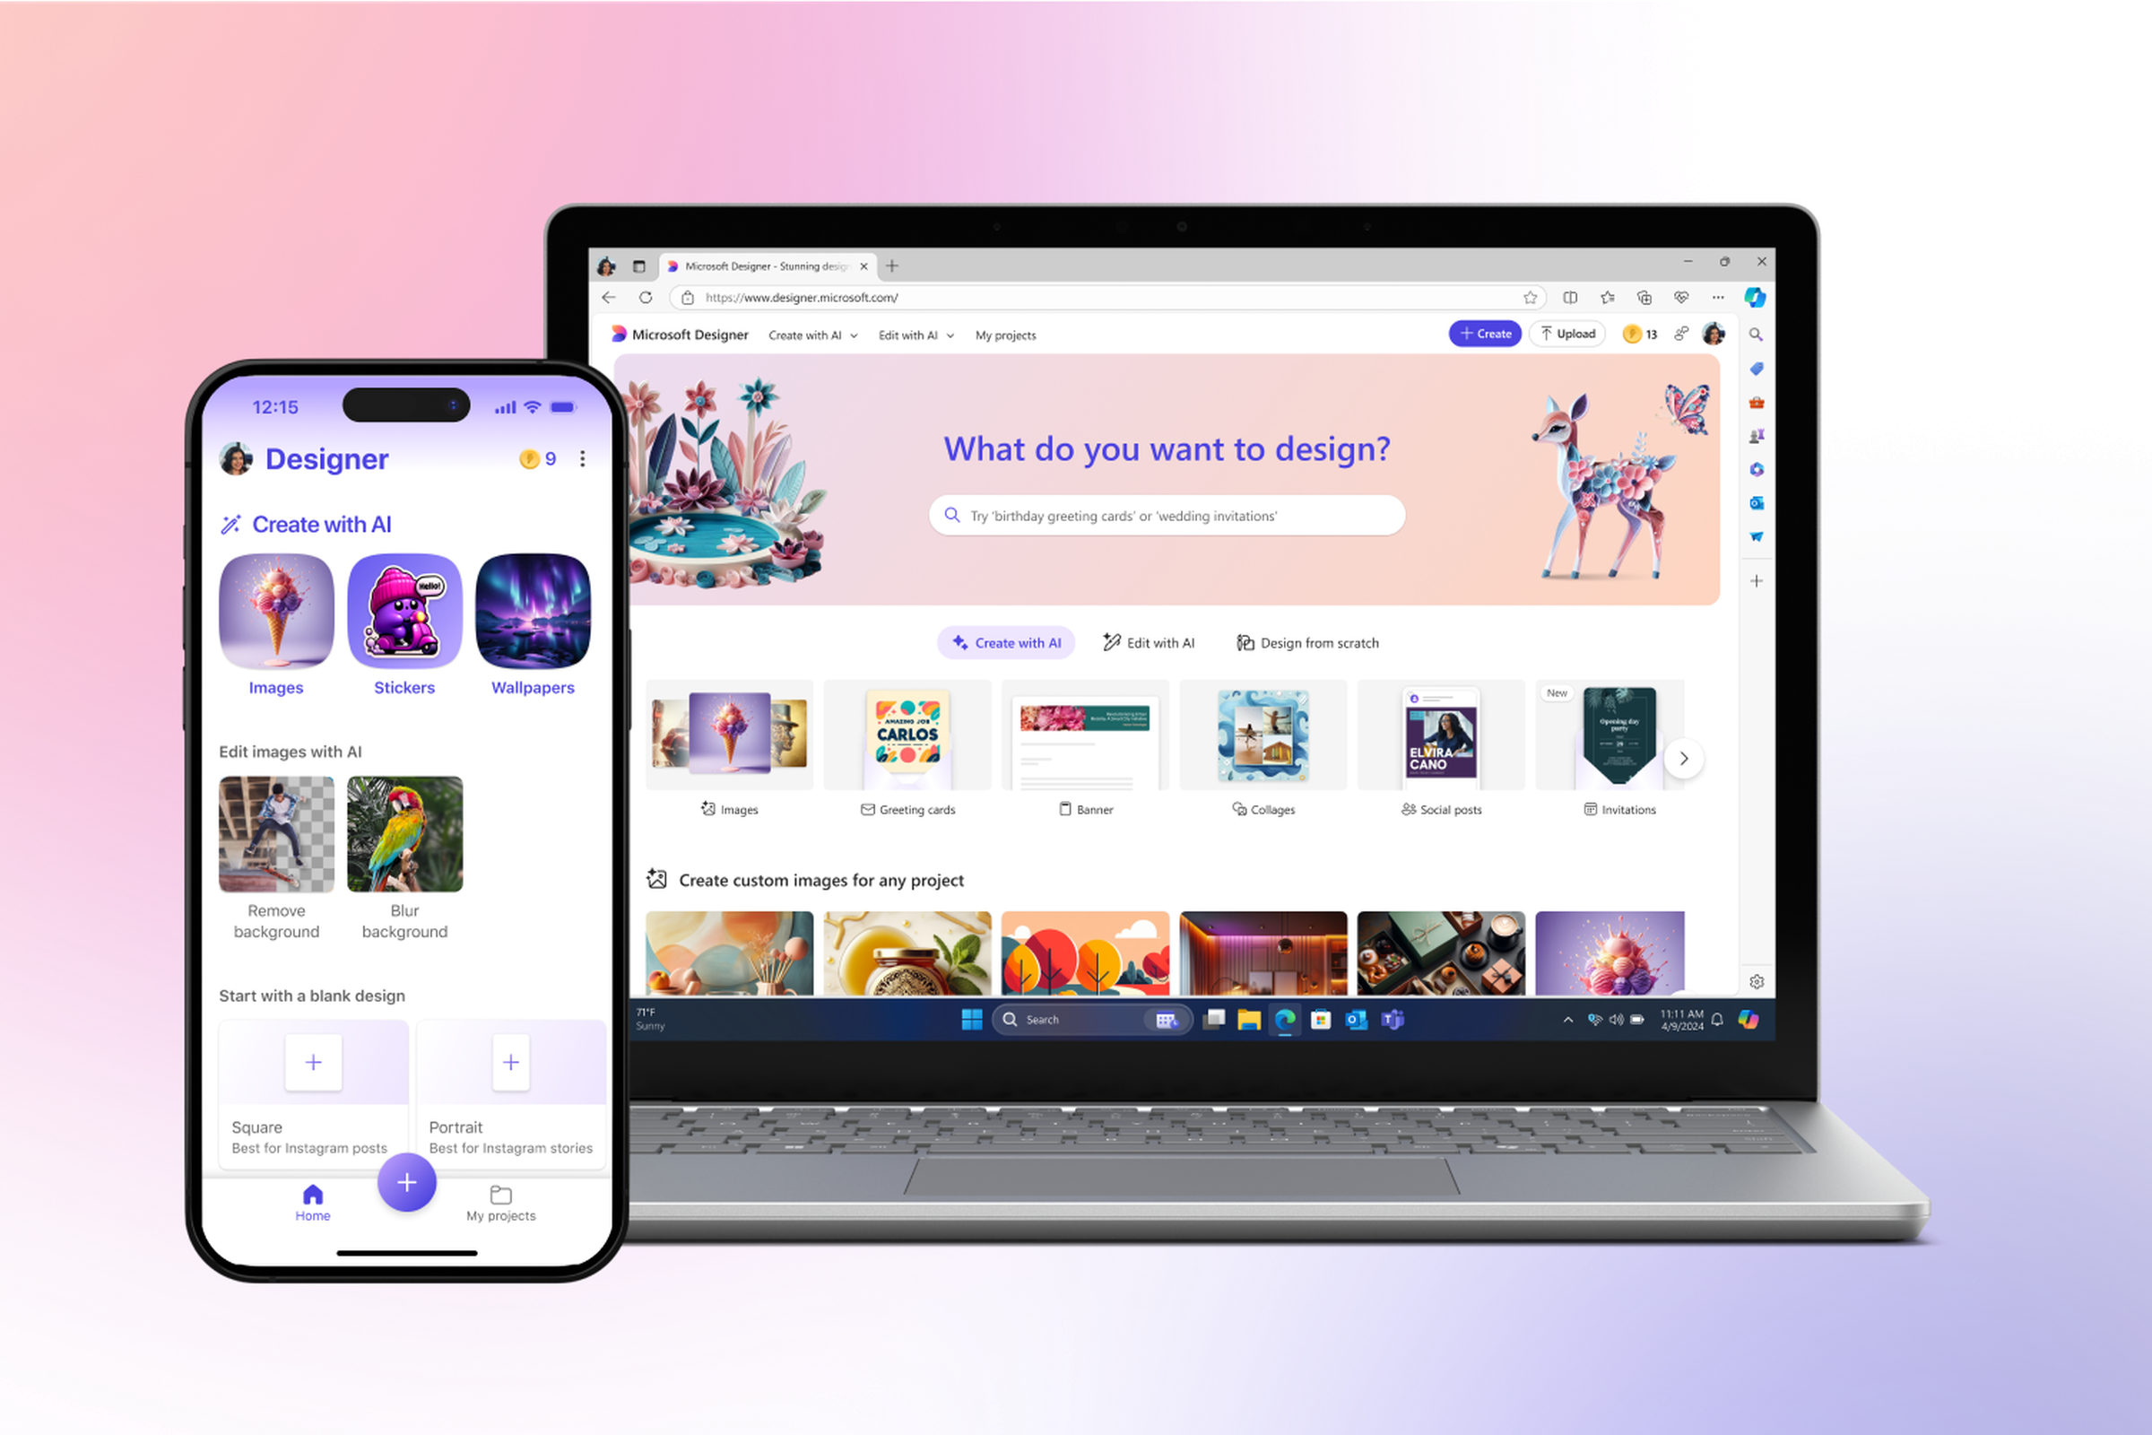The image size is (2152, 1435).
Task: Select the Greeting cards tab
Action: (x=907, y=809)
